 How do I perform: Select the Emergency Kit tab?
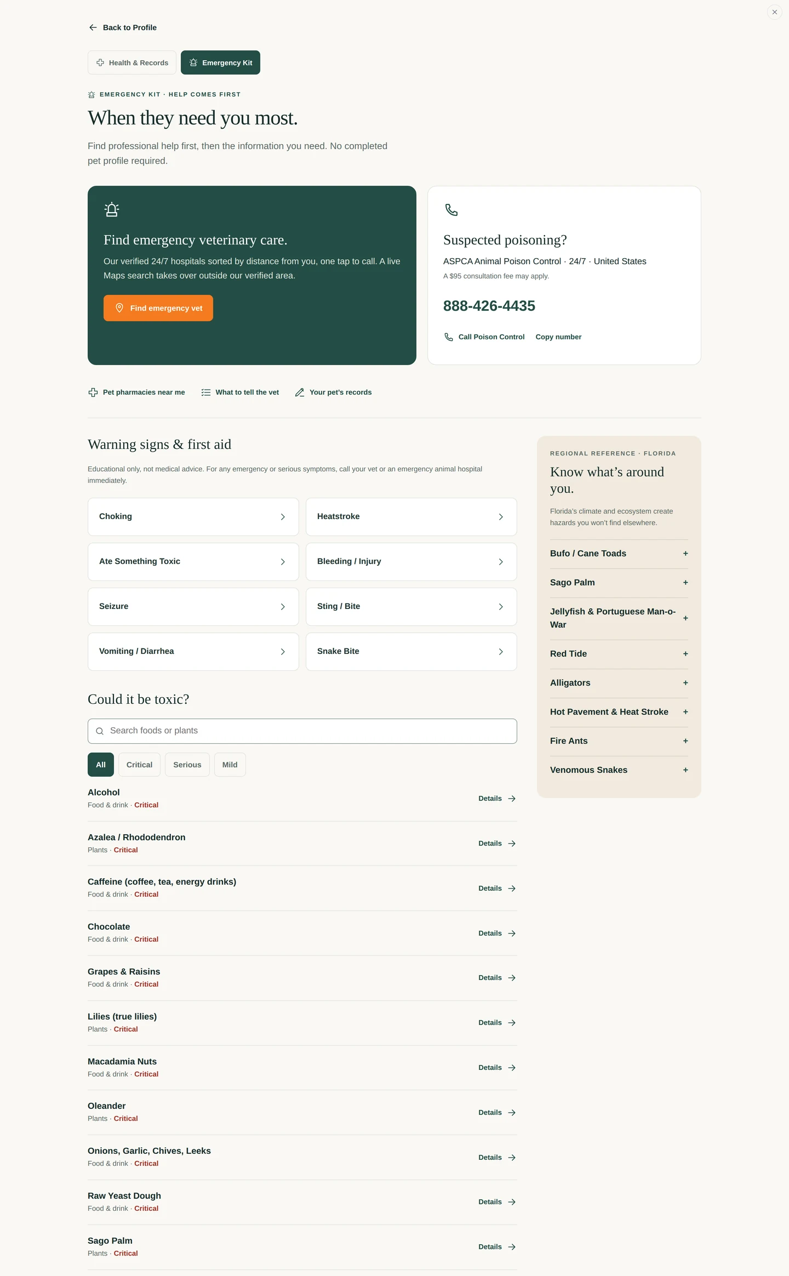[x=220, y=62]
